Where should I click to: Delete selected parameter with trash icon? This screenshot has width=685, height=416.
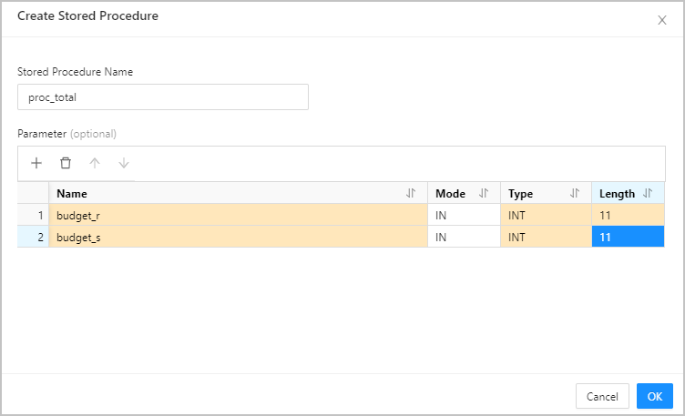[x=66, y=163]
